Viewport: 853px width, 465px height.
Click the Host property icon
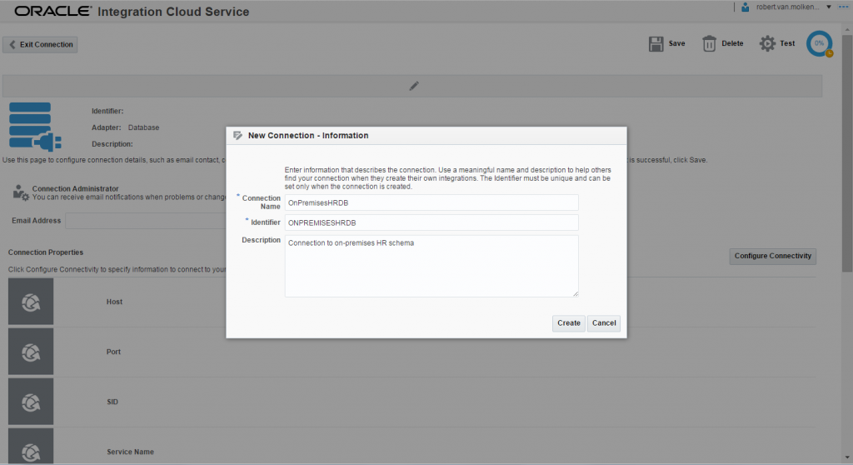point(31,302)
